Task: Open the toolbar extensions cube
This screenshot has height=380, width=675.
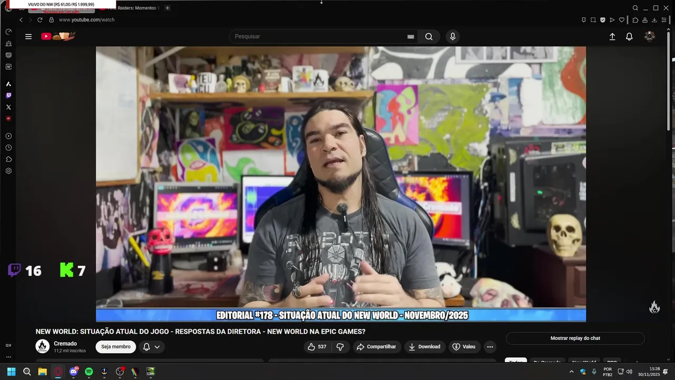Action: pos(635,20)
